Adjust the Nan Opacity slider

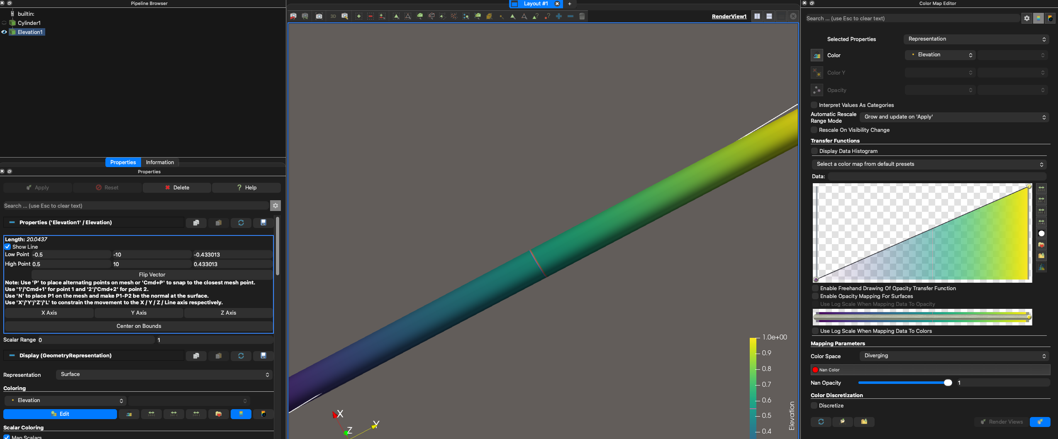tap(948, 383)
